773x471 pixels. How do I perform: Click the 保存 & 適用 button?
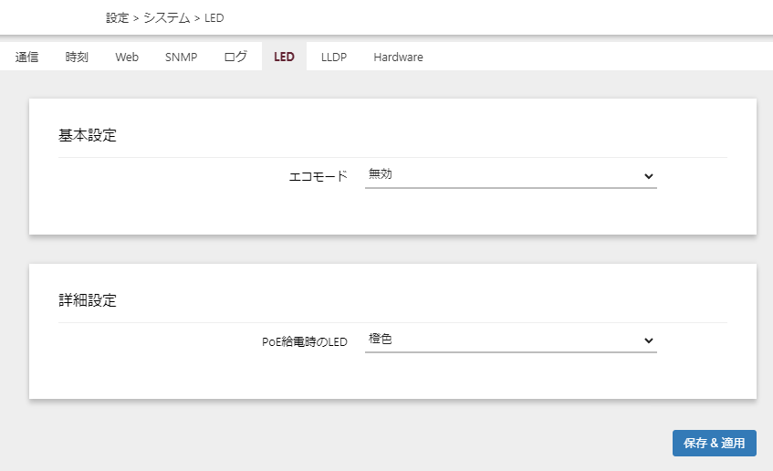(715, 443)
